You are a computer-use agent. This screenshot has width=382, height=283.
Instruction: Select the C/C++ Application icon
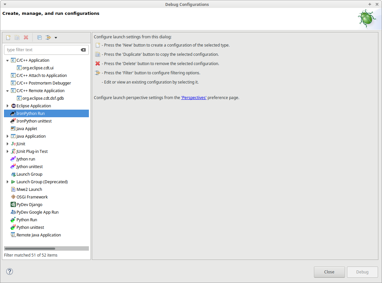click(x=14, y=60)
